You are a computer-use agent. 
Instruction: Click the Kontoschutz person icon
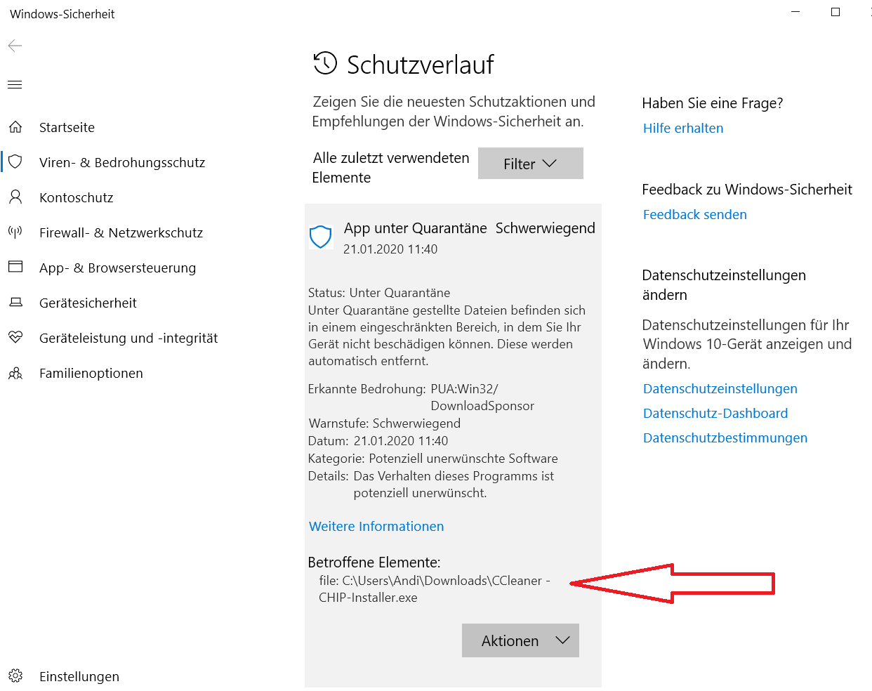pyautogui.click(x=15, y=197)
